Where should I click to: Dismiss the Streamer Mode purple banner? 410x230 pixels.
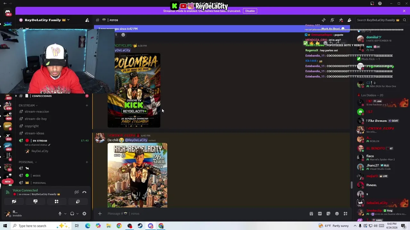404,11
